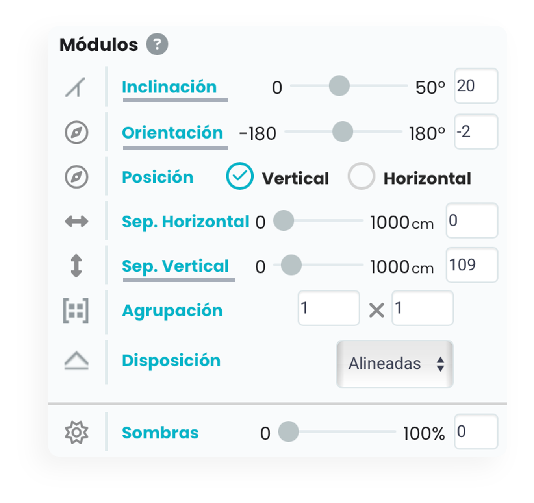
Task: Open the Inclinación underlined link
Action: [169, 87]
